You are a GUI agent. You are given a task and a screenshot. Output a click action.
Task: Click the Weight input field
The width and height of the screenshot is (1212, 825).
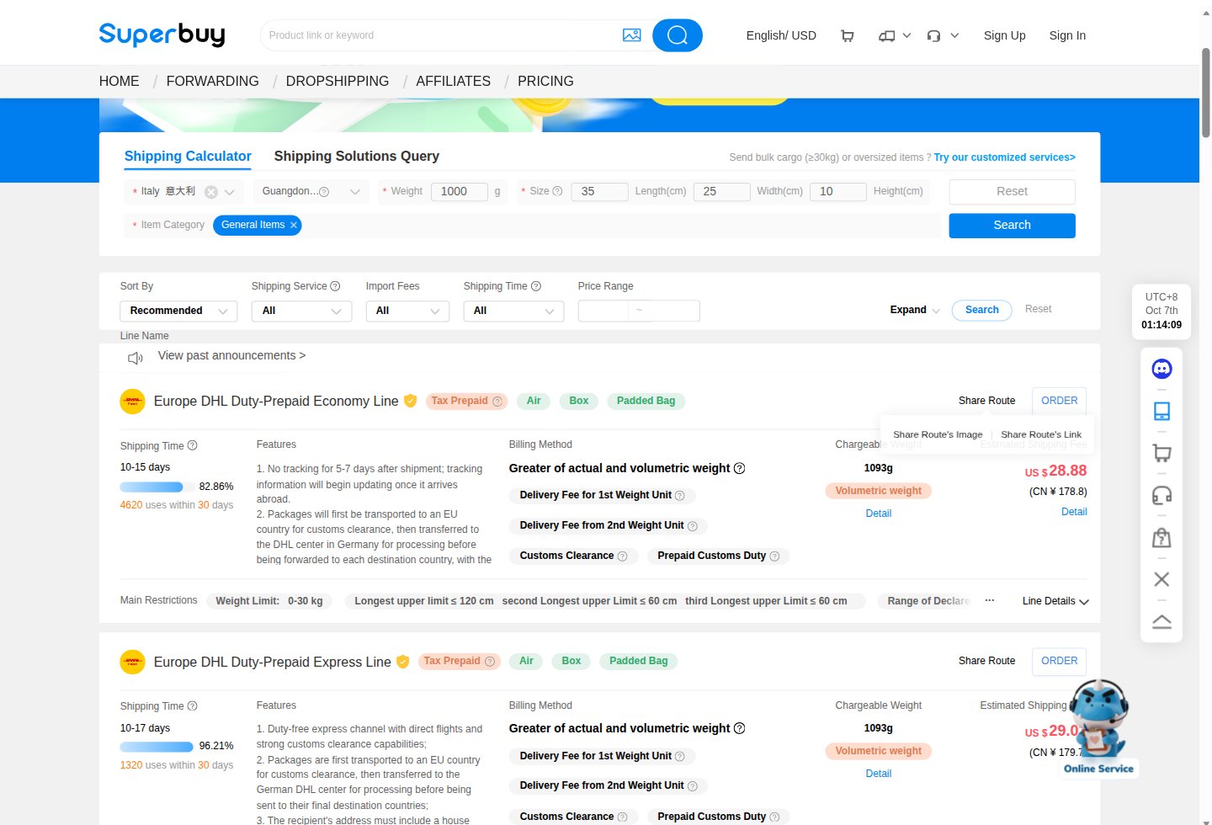pyautogui.click(x=460, y=192)
